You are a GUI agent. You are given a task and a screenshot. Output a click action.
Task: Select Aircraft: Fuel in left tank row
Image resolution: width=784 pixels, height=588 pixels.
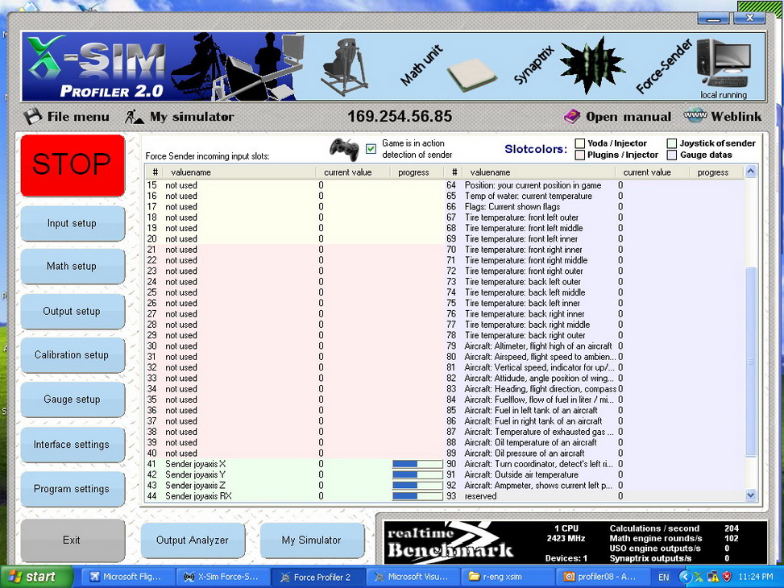pyautogui.click(x=594, y=411)
